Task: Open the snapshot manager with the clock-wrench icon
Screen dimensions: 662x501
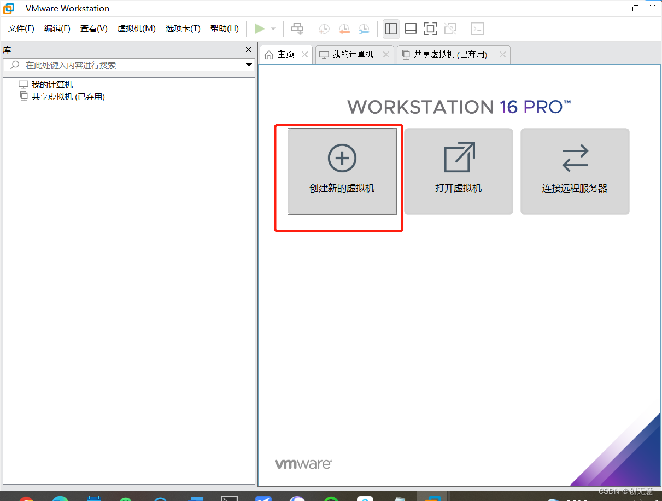Action: pos(364,28)
